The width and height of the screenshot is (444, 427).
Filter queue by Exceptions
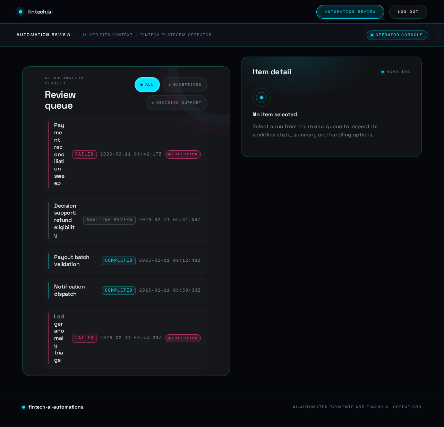tap(185, 85)
